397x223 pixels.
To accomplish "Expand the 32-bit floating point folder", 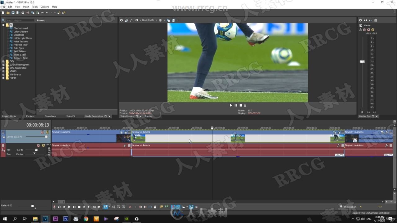I will 3,65.
